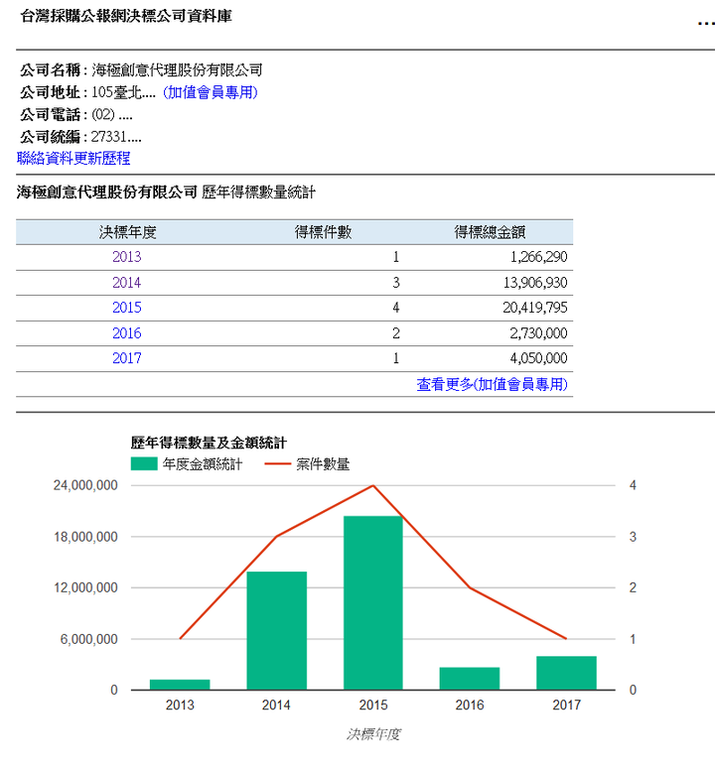Click the 2015 green bar in chart
Viewport: 715px width, 772px height.
click(x=373, y=602)
